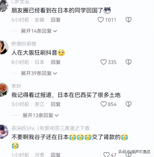Reply to the Anhui comment via 回复
Image resolution: width=154 pixels, height=157 pixels.
(56, 20)
